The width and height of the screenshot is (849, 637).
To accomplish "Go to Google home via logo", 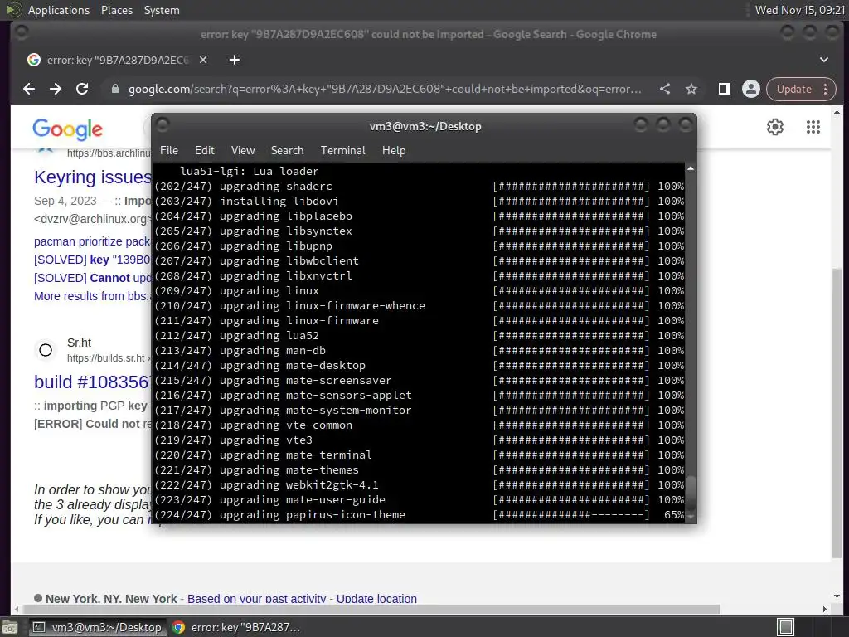I will tap(68, 129).
